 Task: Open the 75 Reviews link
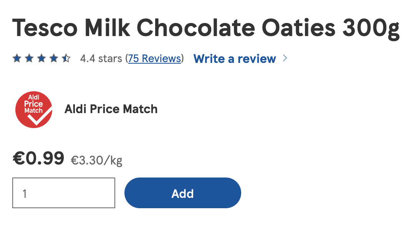pos(154,59)
